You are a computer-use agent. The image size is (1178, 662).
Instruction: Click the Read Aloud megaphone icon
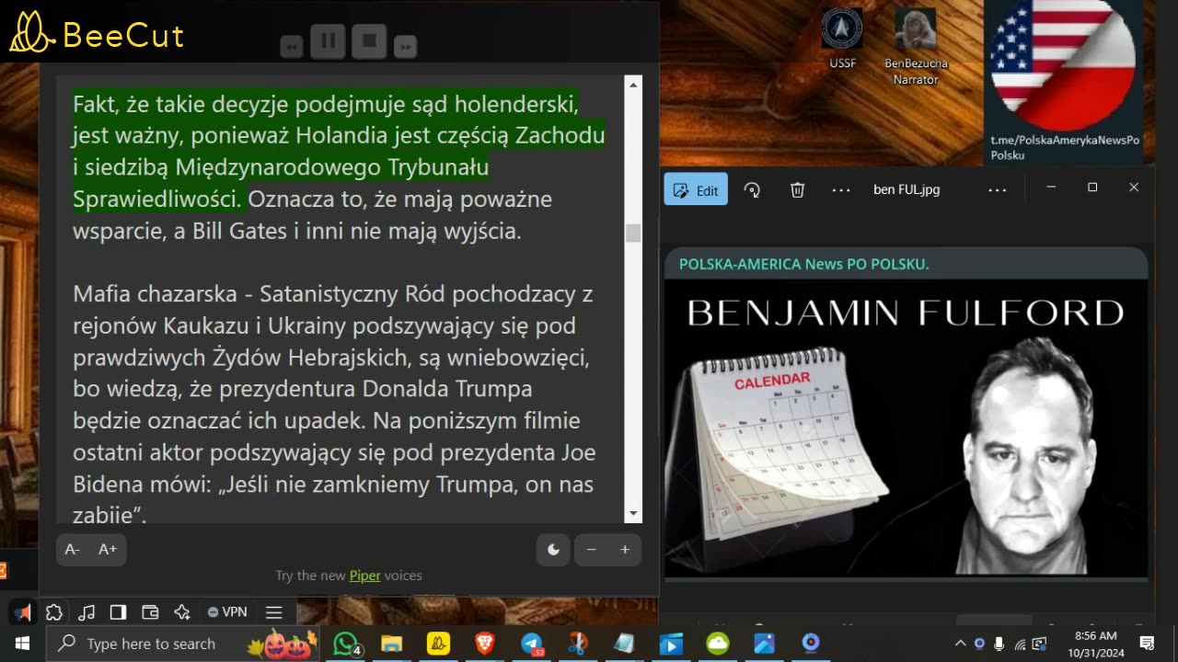tap(23, 612)
